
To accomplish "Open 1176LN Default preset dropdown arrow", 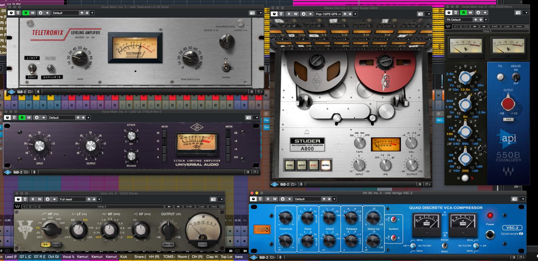I will [x=88, y=118].
